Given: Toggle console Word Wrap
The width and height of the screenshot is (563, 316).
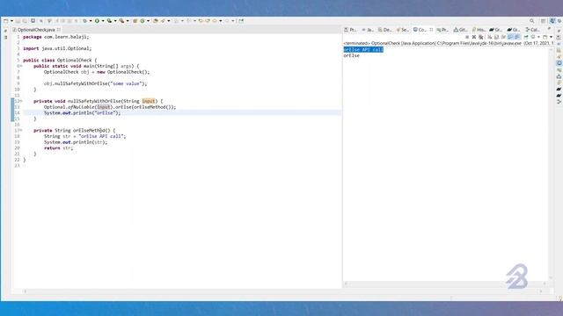Looking at the screenshot, I should [502, 37].
